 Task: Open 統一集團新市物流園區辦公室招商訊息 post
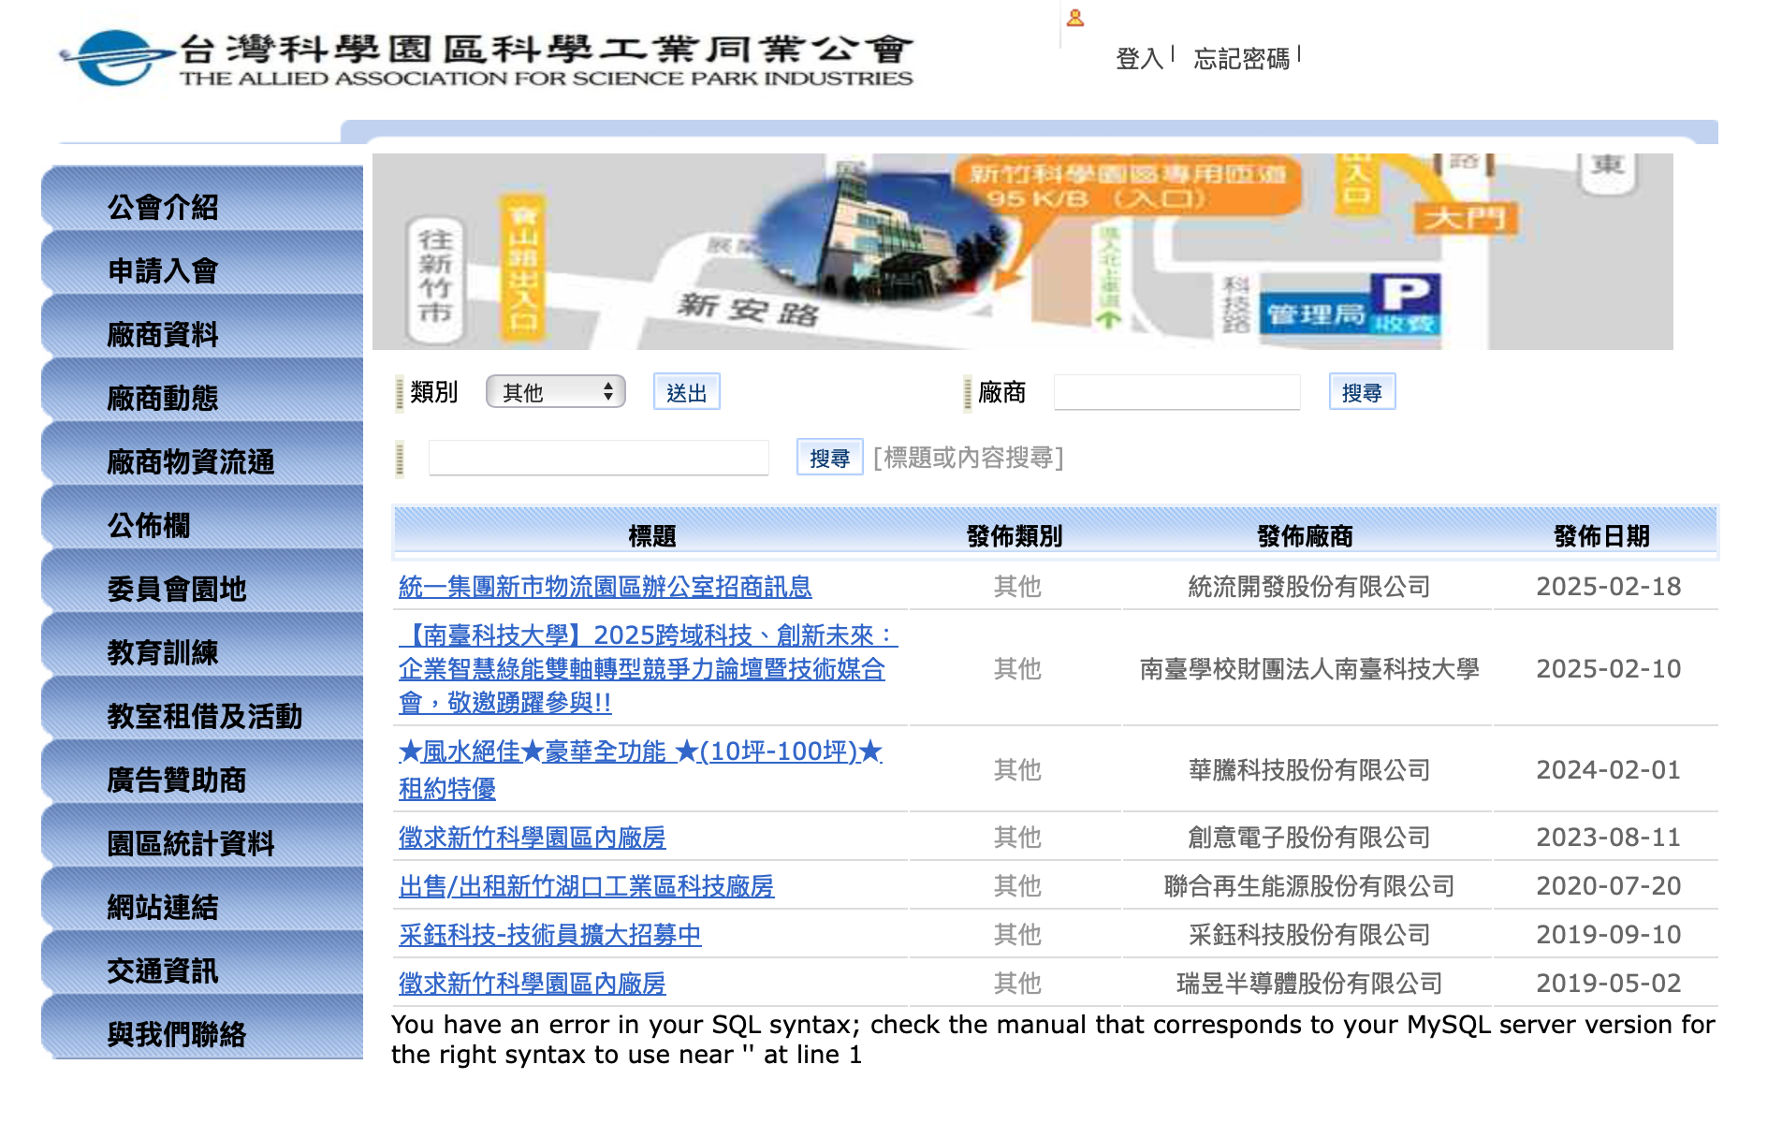(605, 587)
